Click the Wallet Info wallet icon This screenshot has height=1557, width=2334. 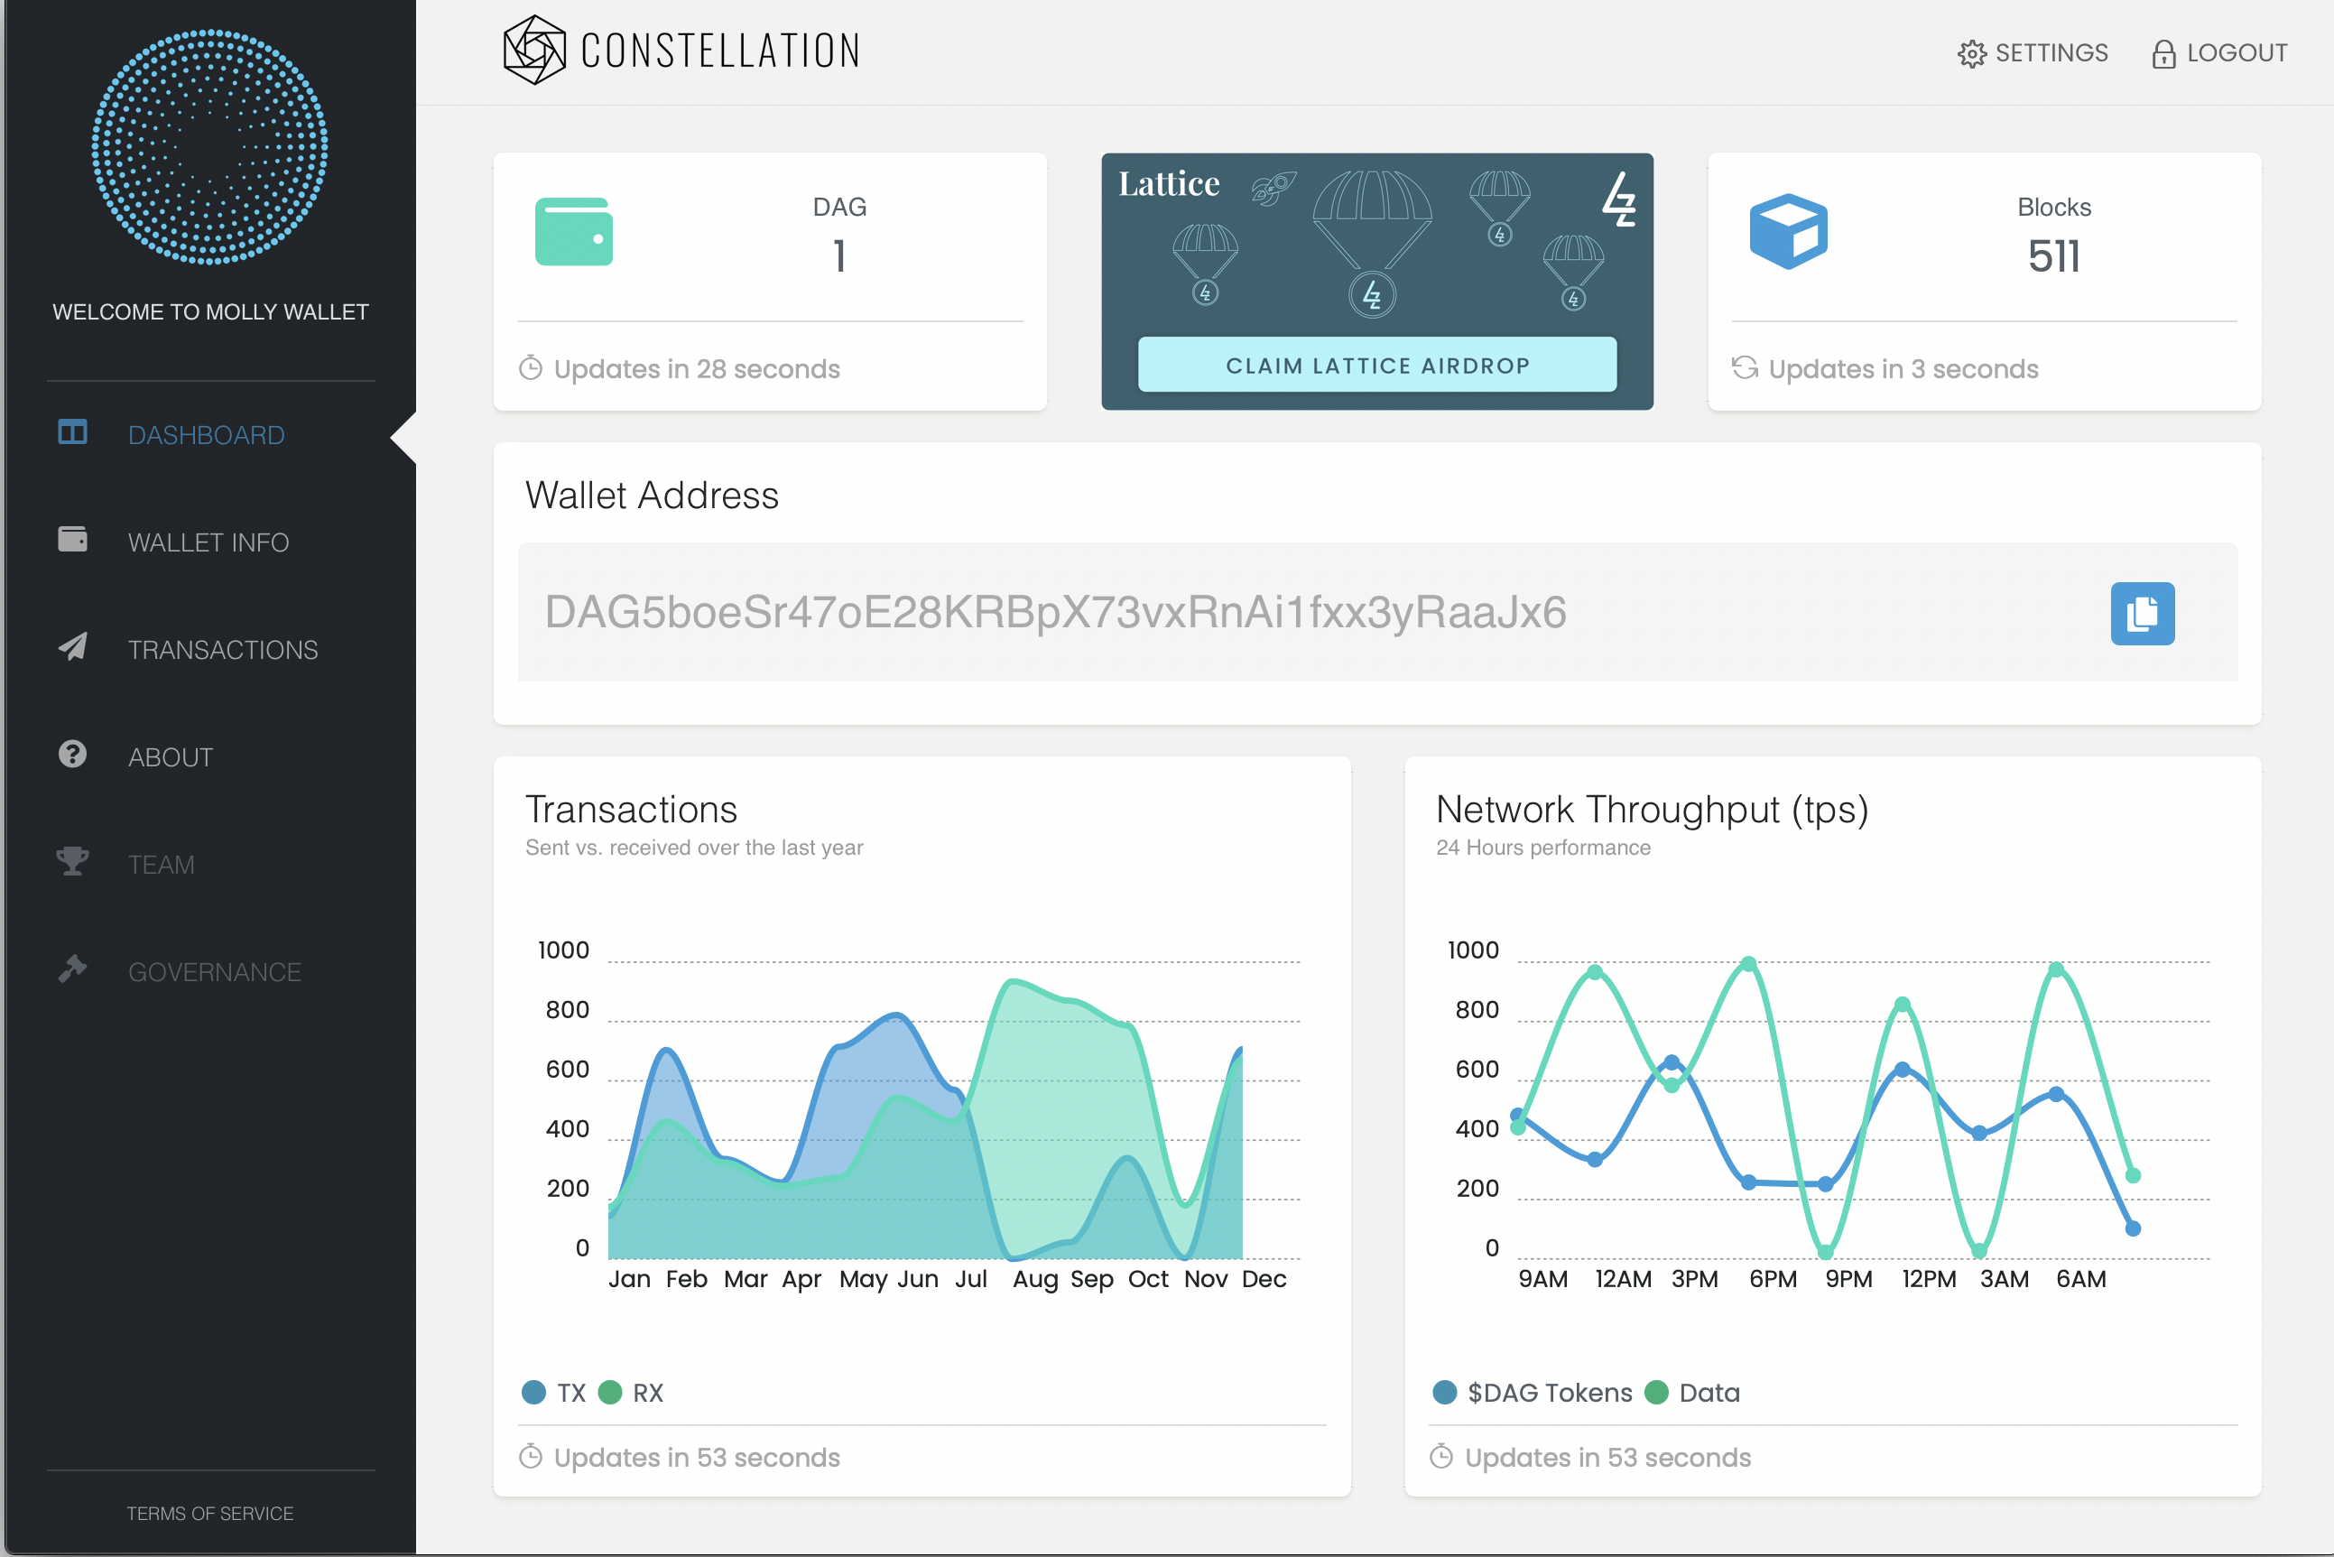(72, 538)
